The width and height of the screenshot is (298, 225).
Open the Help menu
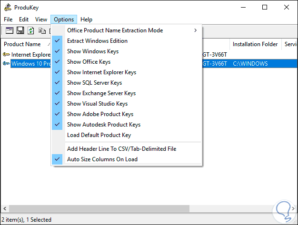tap(86, 20)
